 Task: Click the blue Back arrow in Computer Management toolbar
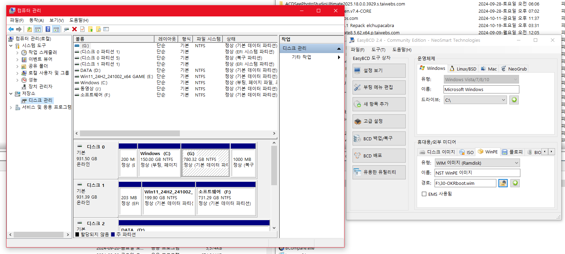tap(11, 29)
